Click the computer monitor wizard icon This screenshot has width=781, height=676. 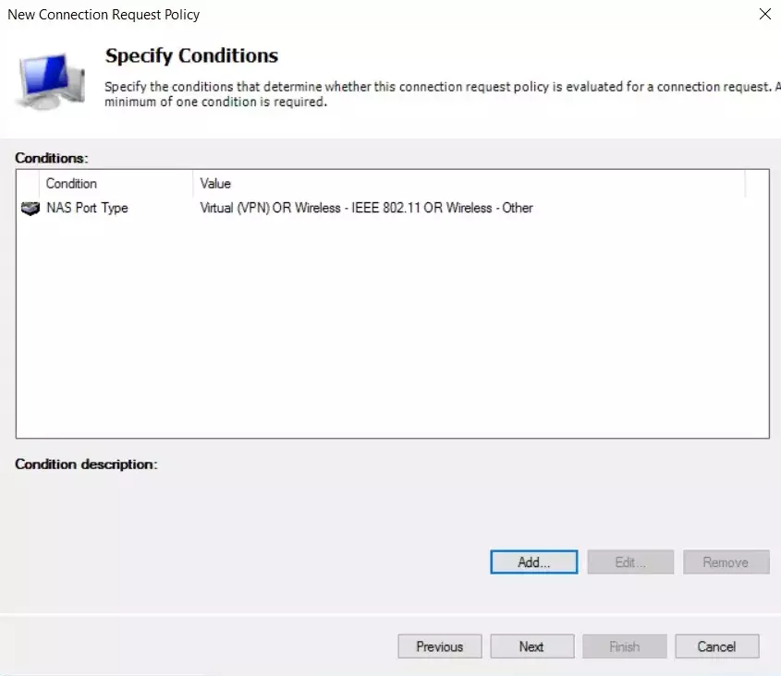pos(48,80)
